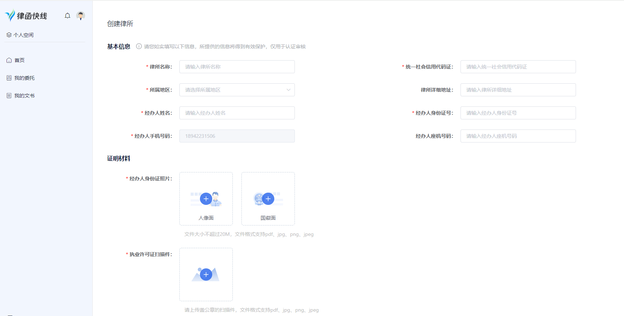Focus the 统一社会信用代码证 input field

point(518,67)
